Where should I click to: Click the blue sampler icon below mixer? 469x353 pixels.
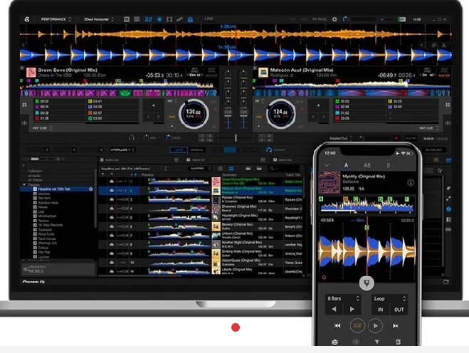coord(269,149)
